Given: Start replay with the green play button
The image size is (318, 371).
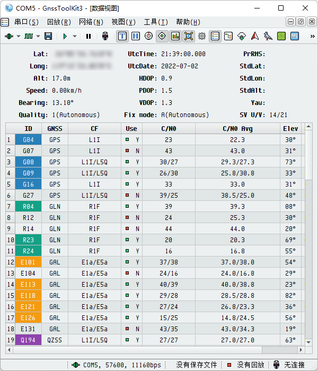Looking at the screenshot, I should pyautogui.click(x=65, y=36).
